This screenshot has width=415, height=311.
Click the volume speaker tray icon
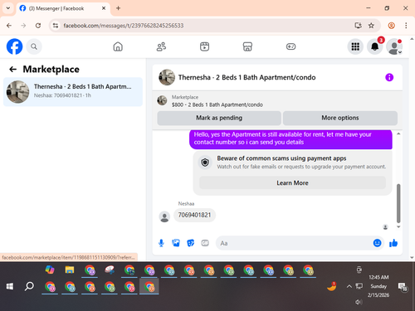[x=359, y=302]
